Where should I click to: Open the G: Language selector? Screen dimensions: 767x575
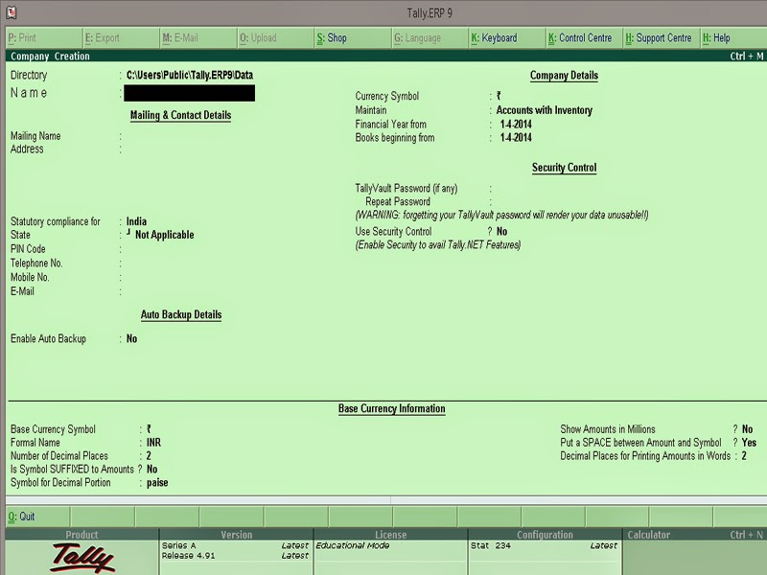pos(417,38)
